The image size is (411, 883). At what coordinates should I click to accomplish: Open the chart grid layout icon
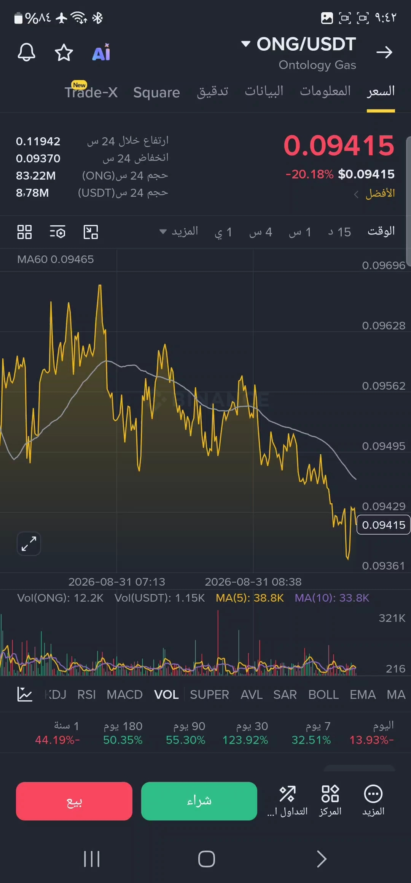coord(24,232)
